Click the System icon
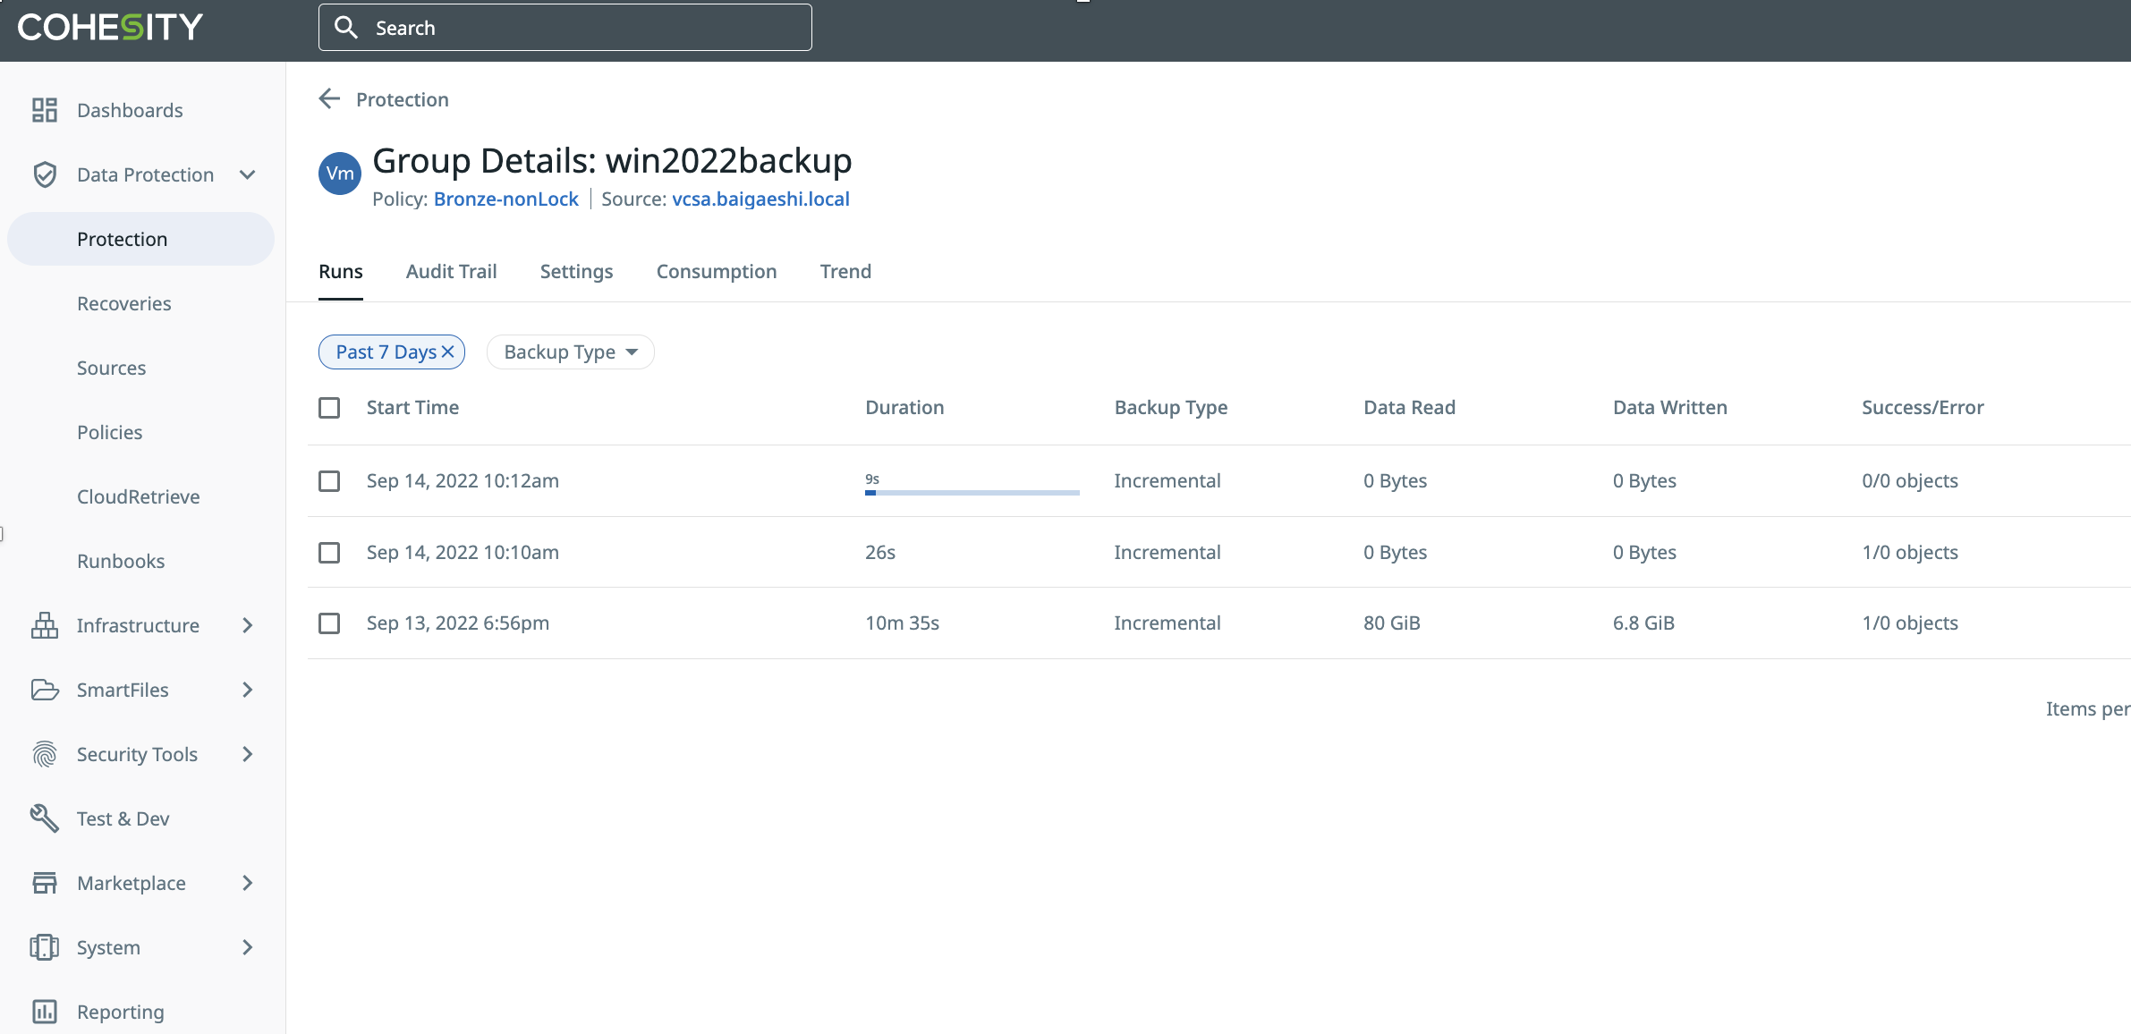The height and width of the screenshot is (1034, 2131). coord(45,947)
